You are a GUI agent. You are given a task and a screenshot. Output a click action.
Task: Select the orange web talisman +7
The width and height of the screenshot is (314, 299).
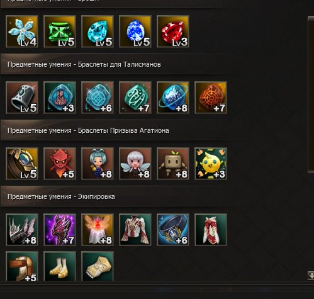pyautogui.click(x=211, y=98)
